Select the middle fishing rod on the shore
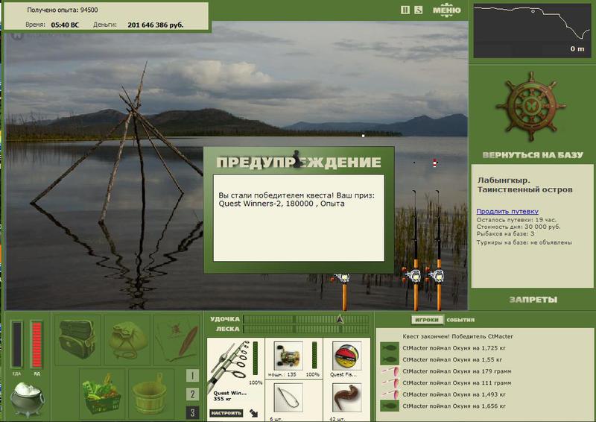 tap(415, 251)
